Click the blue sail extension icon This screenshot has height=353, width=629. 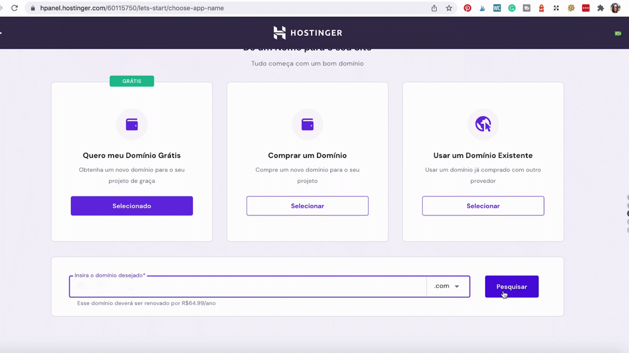click(482, 8)
